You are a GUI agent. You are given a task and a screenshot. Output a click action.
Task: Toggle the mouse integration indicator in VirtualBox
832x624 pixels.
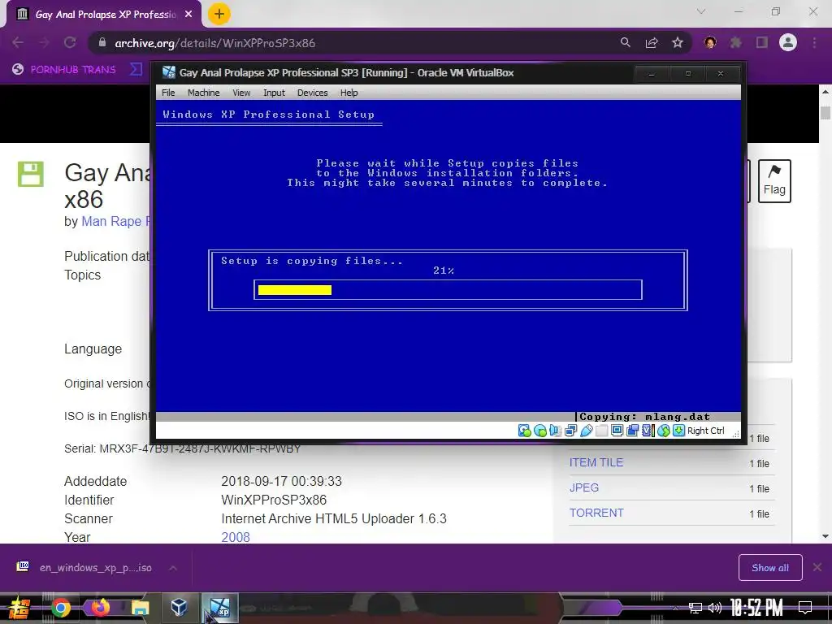tap(663, 431)
